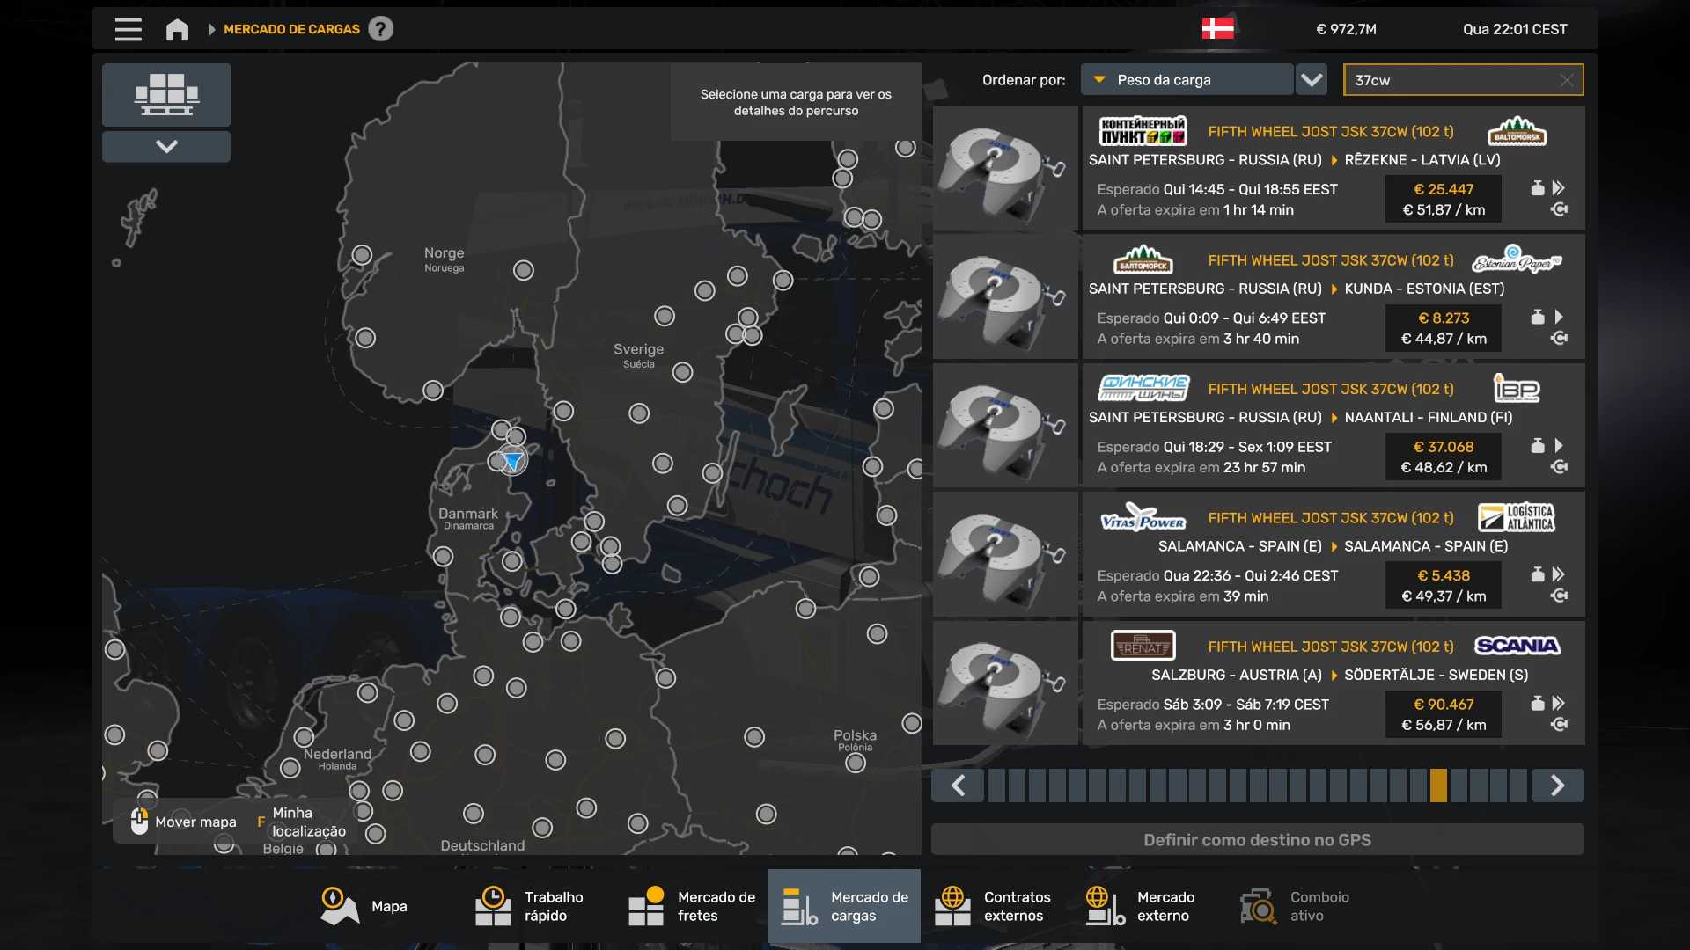Open Contratos externos tab
Screen dimensions: 1690x950
click(x=993, y=906)
